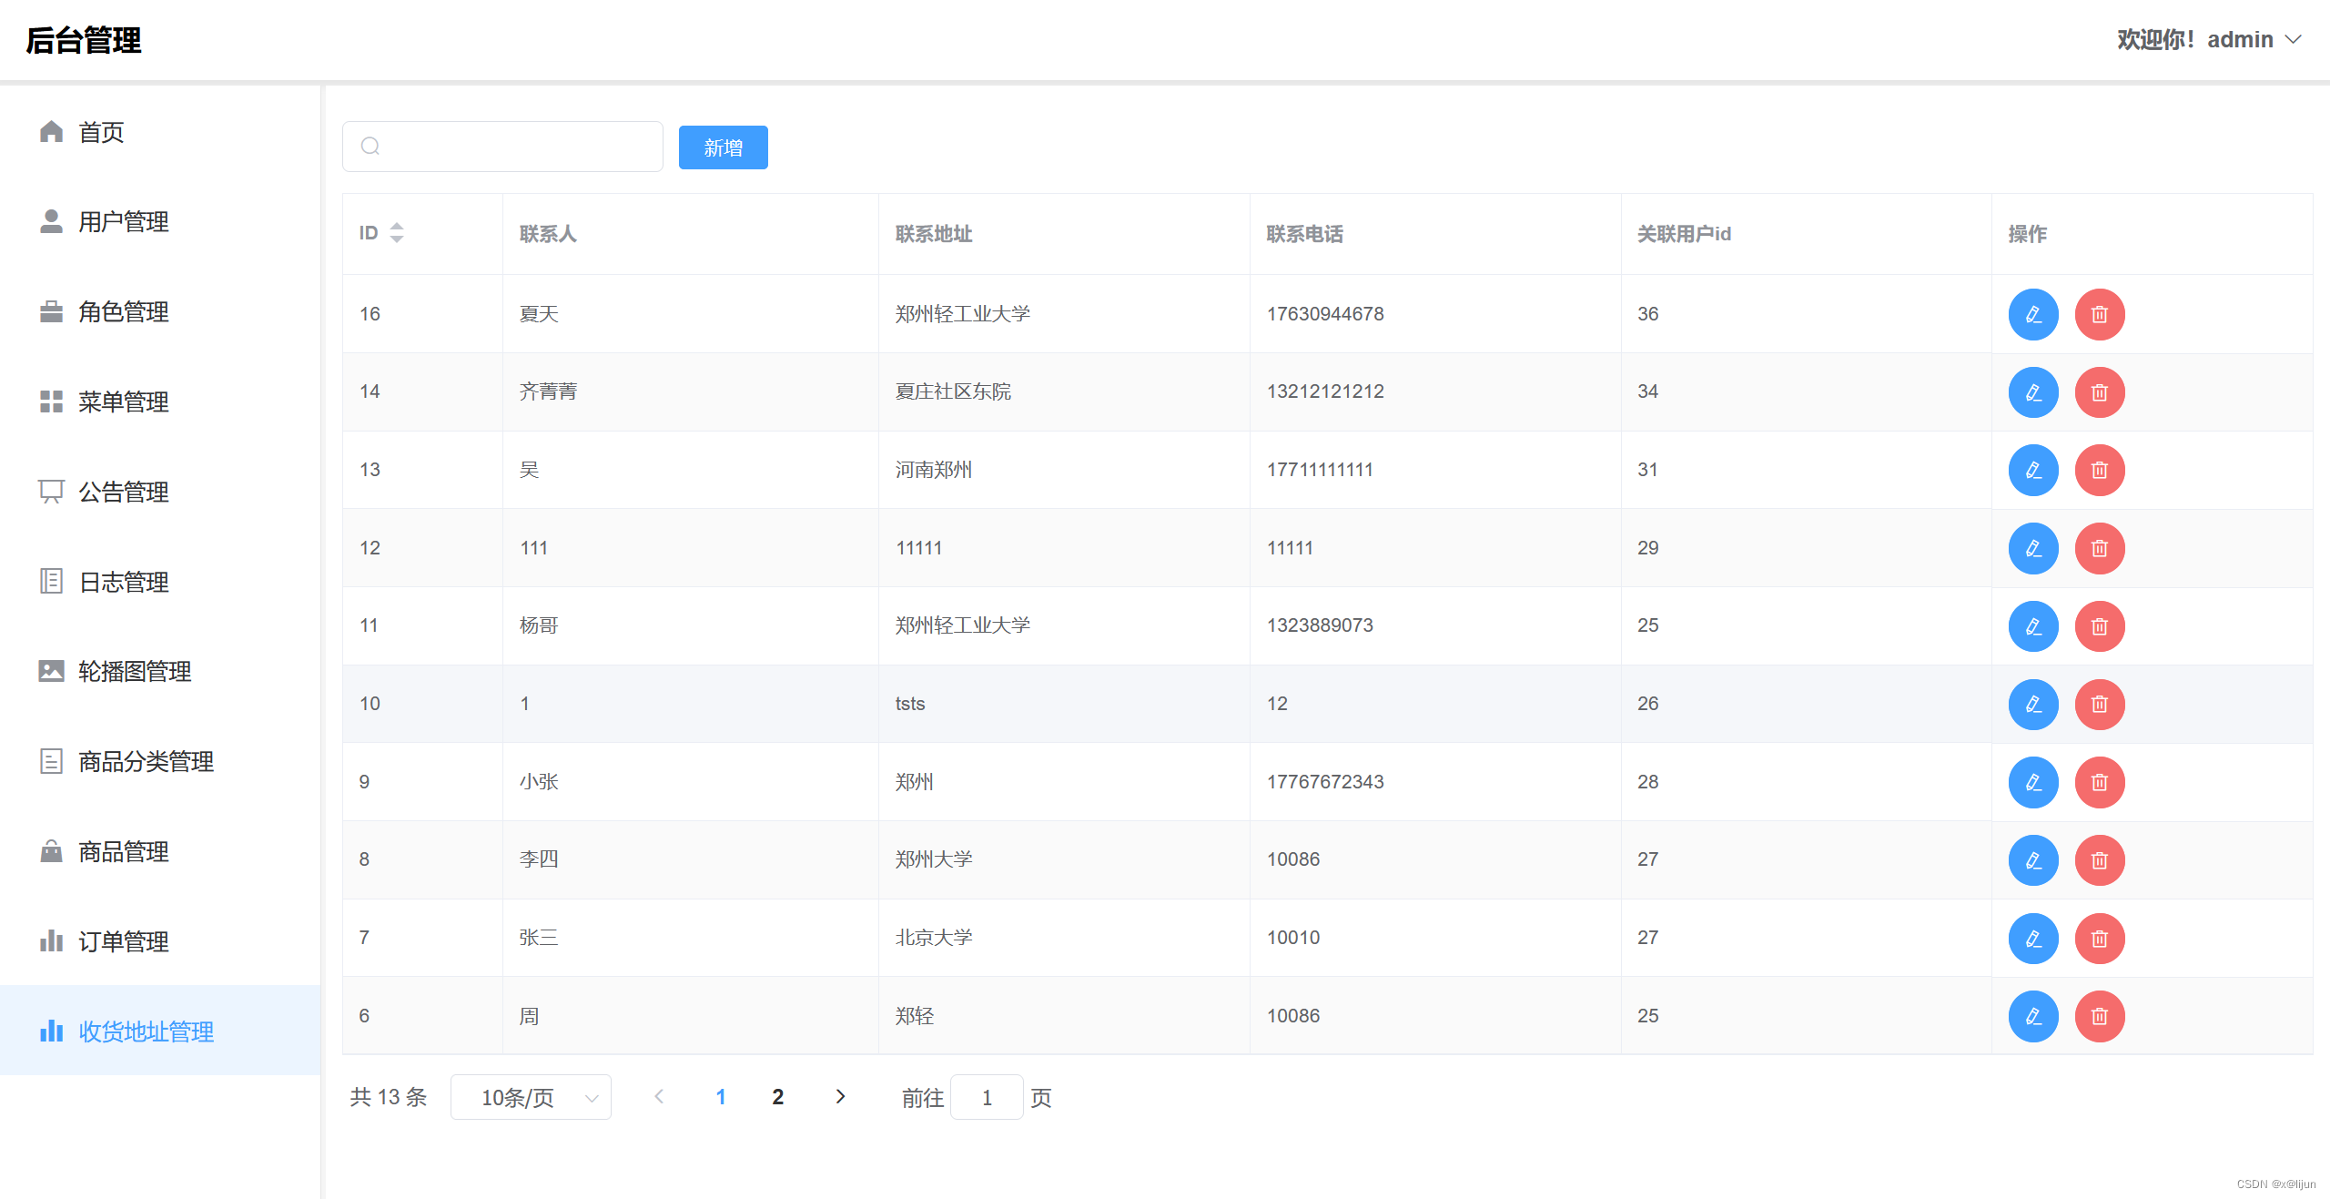The width and height of the screenshot is (2330, 1199).
Task: Click address cell 北京大学
Action: 934,938
